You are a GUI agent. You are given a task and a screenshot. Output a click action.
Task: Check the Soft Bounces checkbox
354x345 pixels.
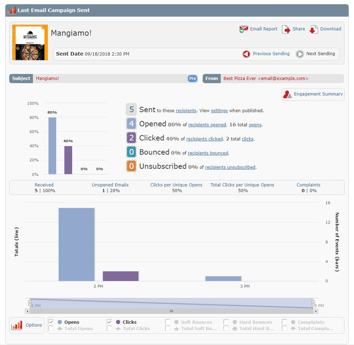[168, 322]
